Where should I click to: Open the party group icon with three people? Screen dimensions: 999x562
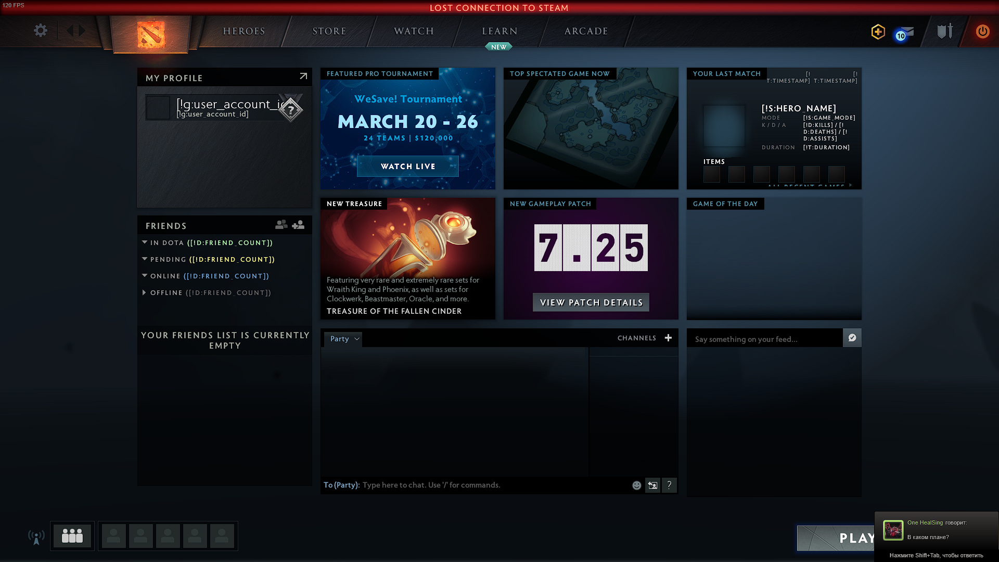tap(72, 535)
